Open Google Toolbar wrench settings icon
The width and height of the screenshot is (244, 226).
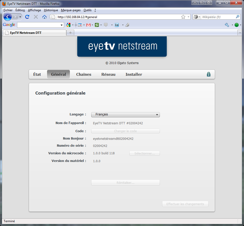click(x=227, y=25)
